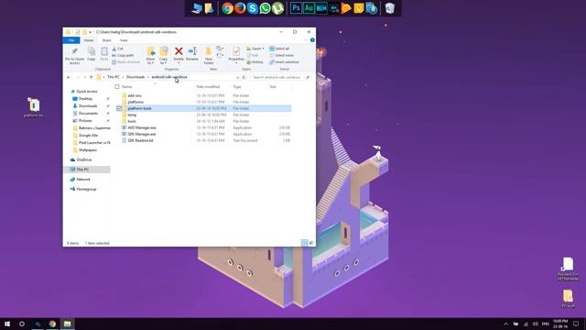
Task: Collapse the ribbon with chevron
Action: pos(305,40)
